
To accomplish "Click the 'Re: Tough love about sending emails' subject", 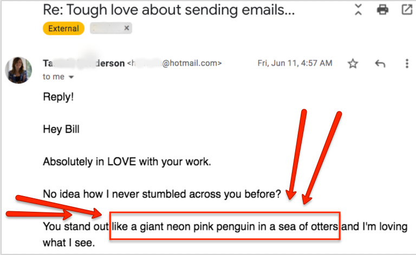I will [x=169, y=10].
